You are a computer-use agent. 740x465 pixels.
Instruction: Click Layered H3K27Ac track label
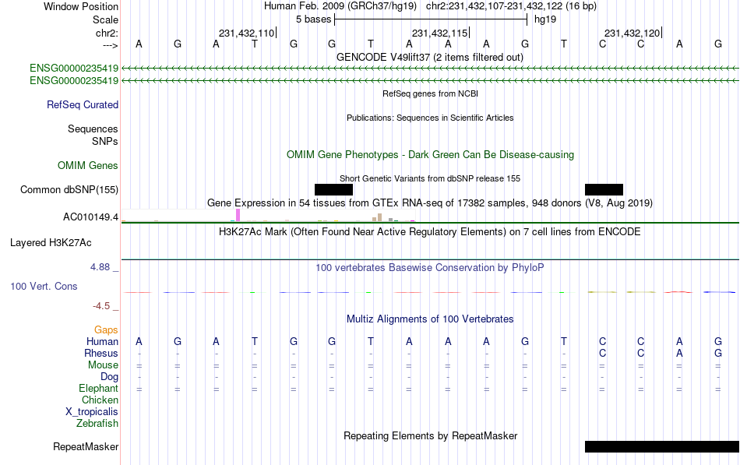pyautogui.click(x=51, y=243)
